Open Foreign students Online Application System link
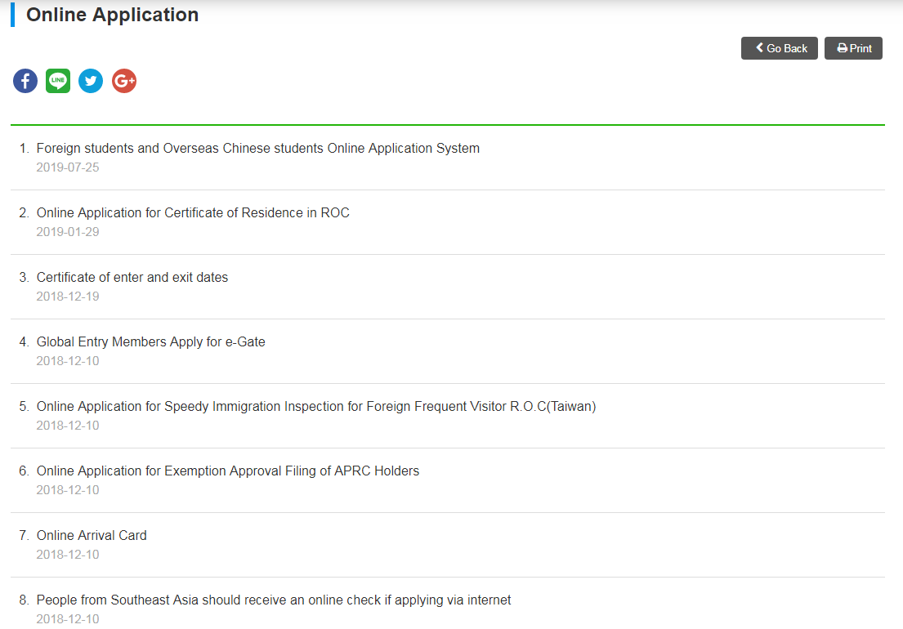 pos(257,149)
